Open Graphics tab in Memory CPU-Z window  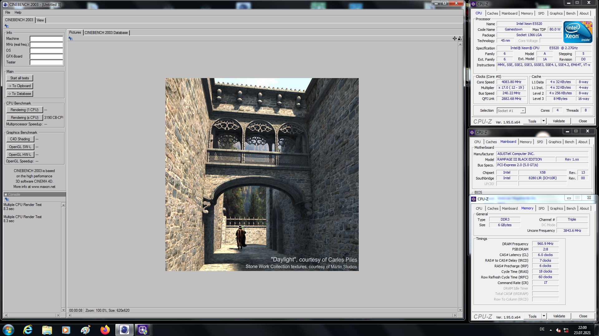coord(557,208)
